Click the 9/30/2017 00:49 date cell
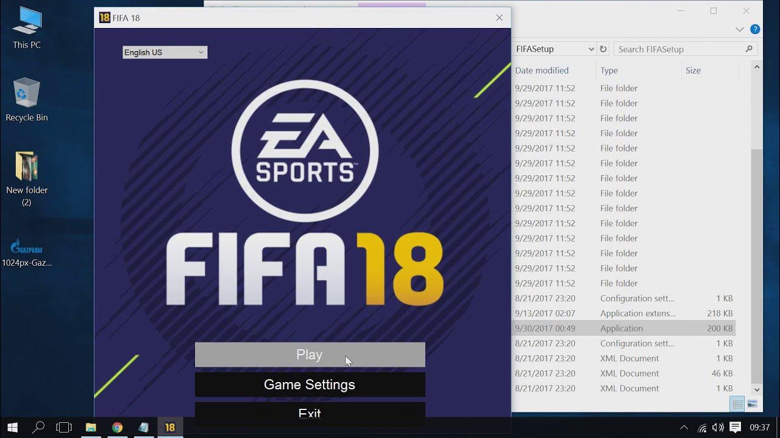 click(545, 328)
